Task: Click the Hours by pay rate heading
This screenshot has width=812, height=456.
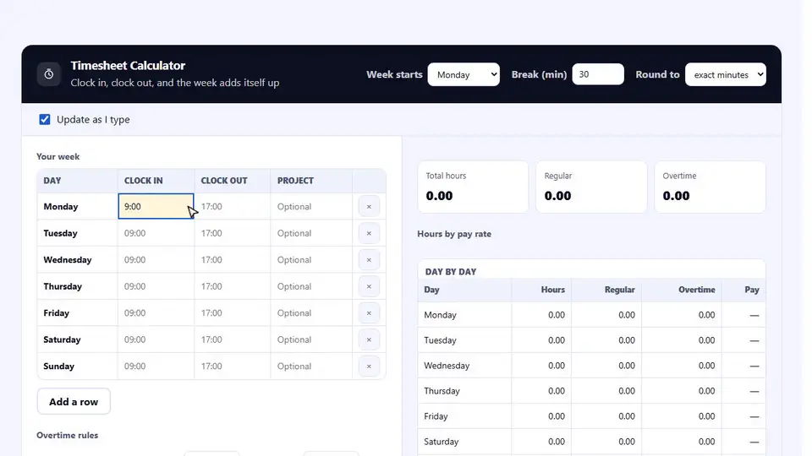Action: click(x=454, y=234)
